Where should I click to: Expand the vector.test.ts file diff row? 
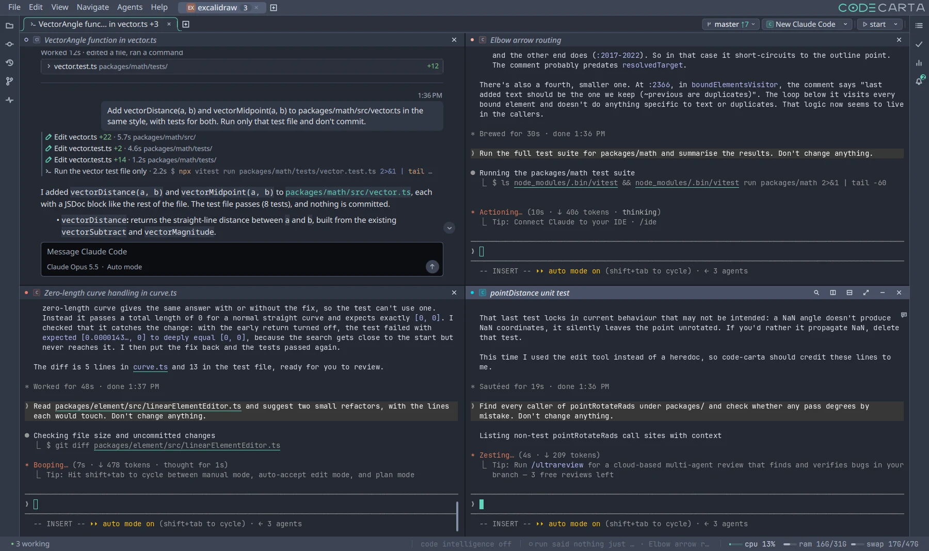(242, 66)
